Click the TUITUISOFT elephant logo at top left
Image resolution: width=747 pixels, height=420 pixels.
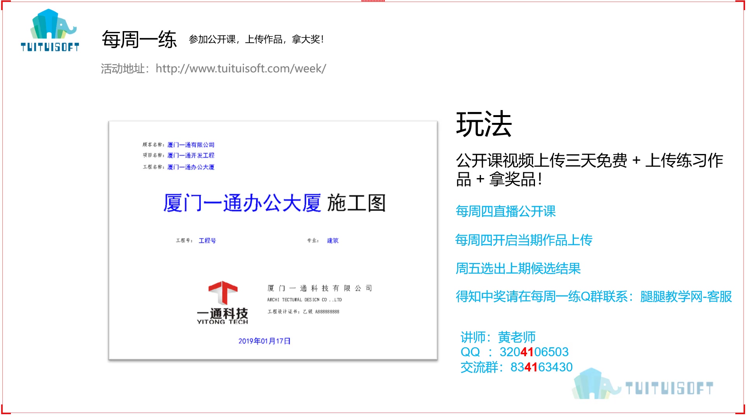[50, 30]
